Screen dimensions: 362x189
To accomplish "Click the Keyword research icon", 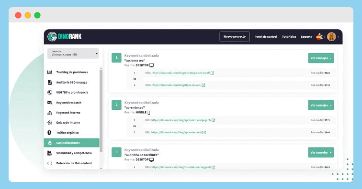I will pos(50,103).
